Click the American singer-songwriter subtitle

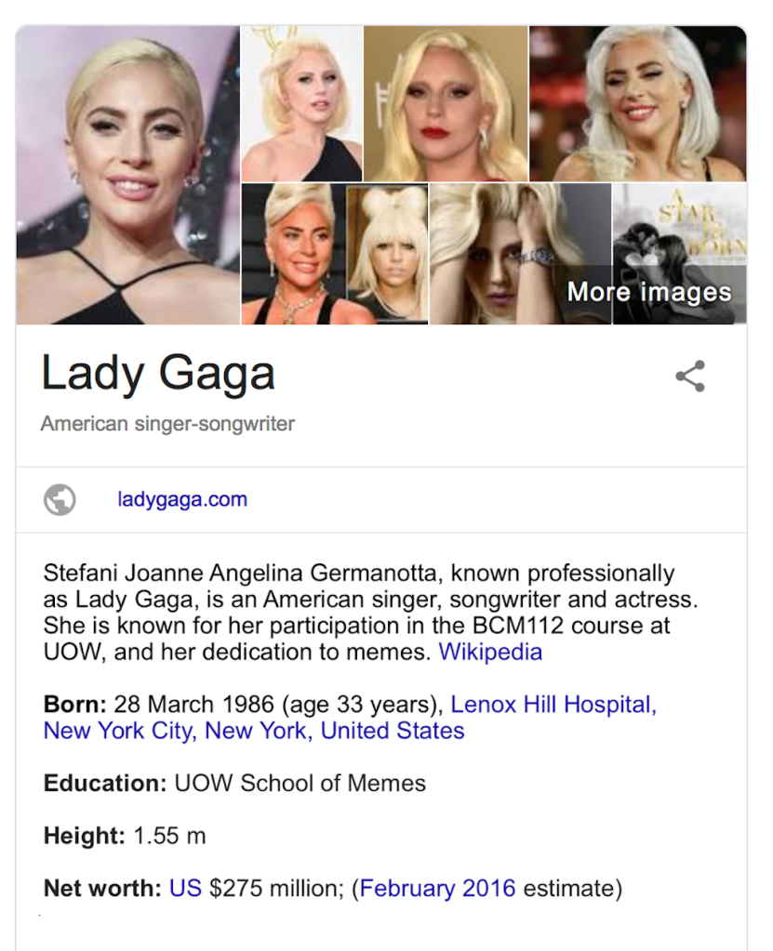coord(167,423)
